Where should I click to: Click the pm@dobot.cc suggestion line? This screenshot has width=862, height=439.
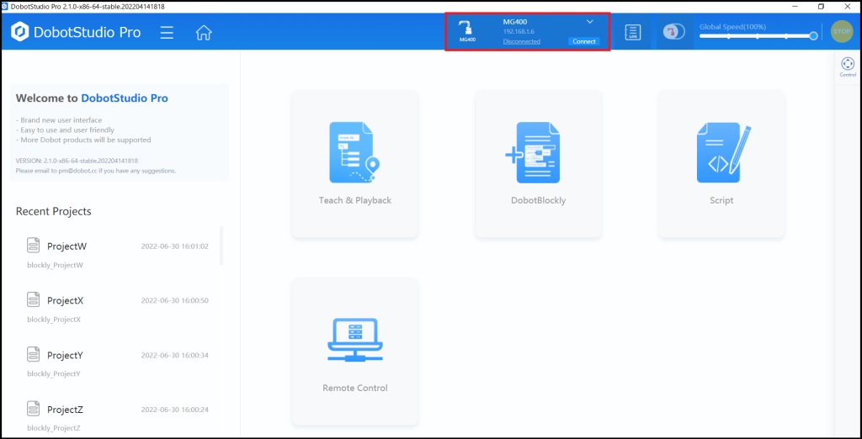click(96, 171)
